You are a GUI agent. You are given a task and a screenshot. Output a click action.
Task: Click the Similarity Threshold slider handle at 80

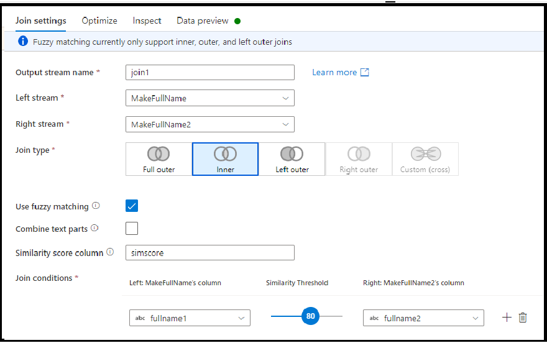click(x=310, y=316)
